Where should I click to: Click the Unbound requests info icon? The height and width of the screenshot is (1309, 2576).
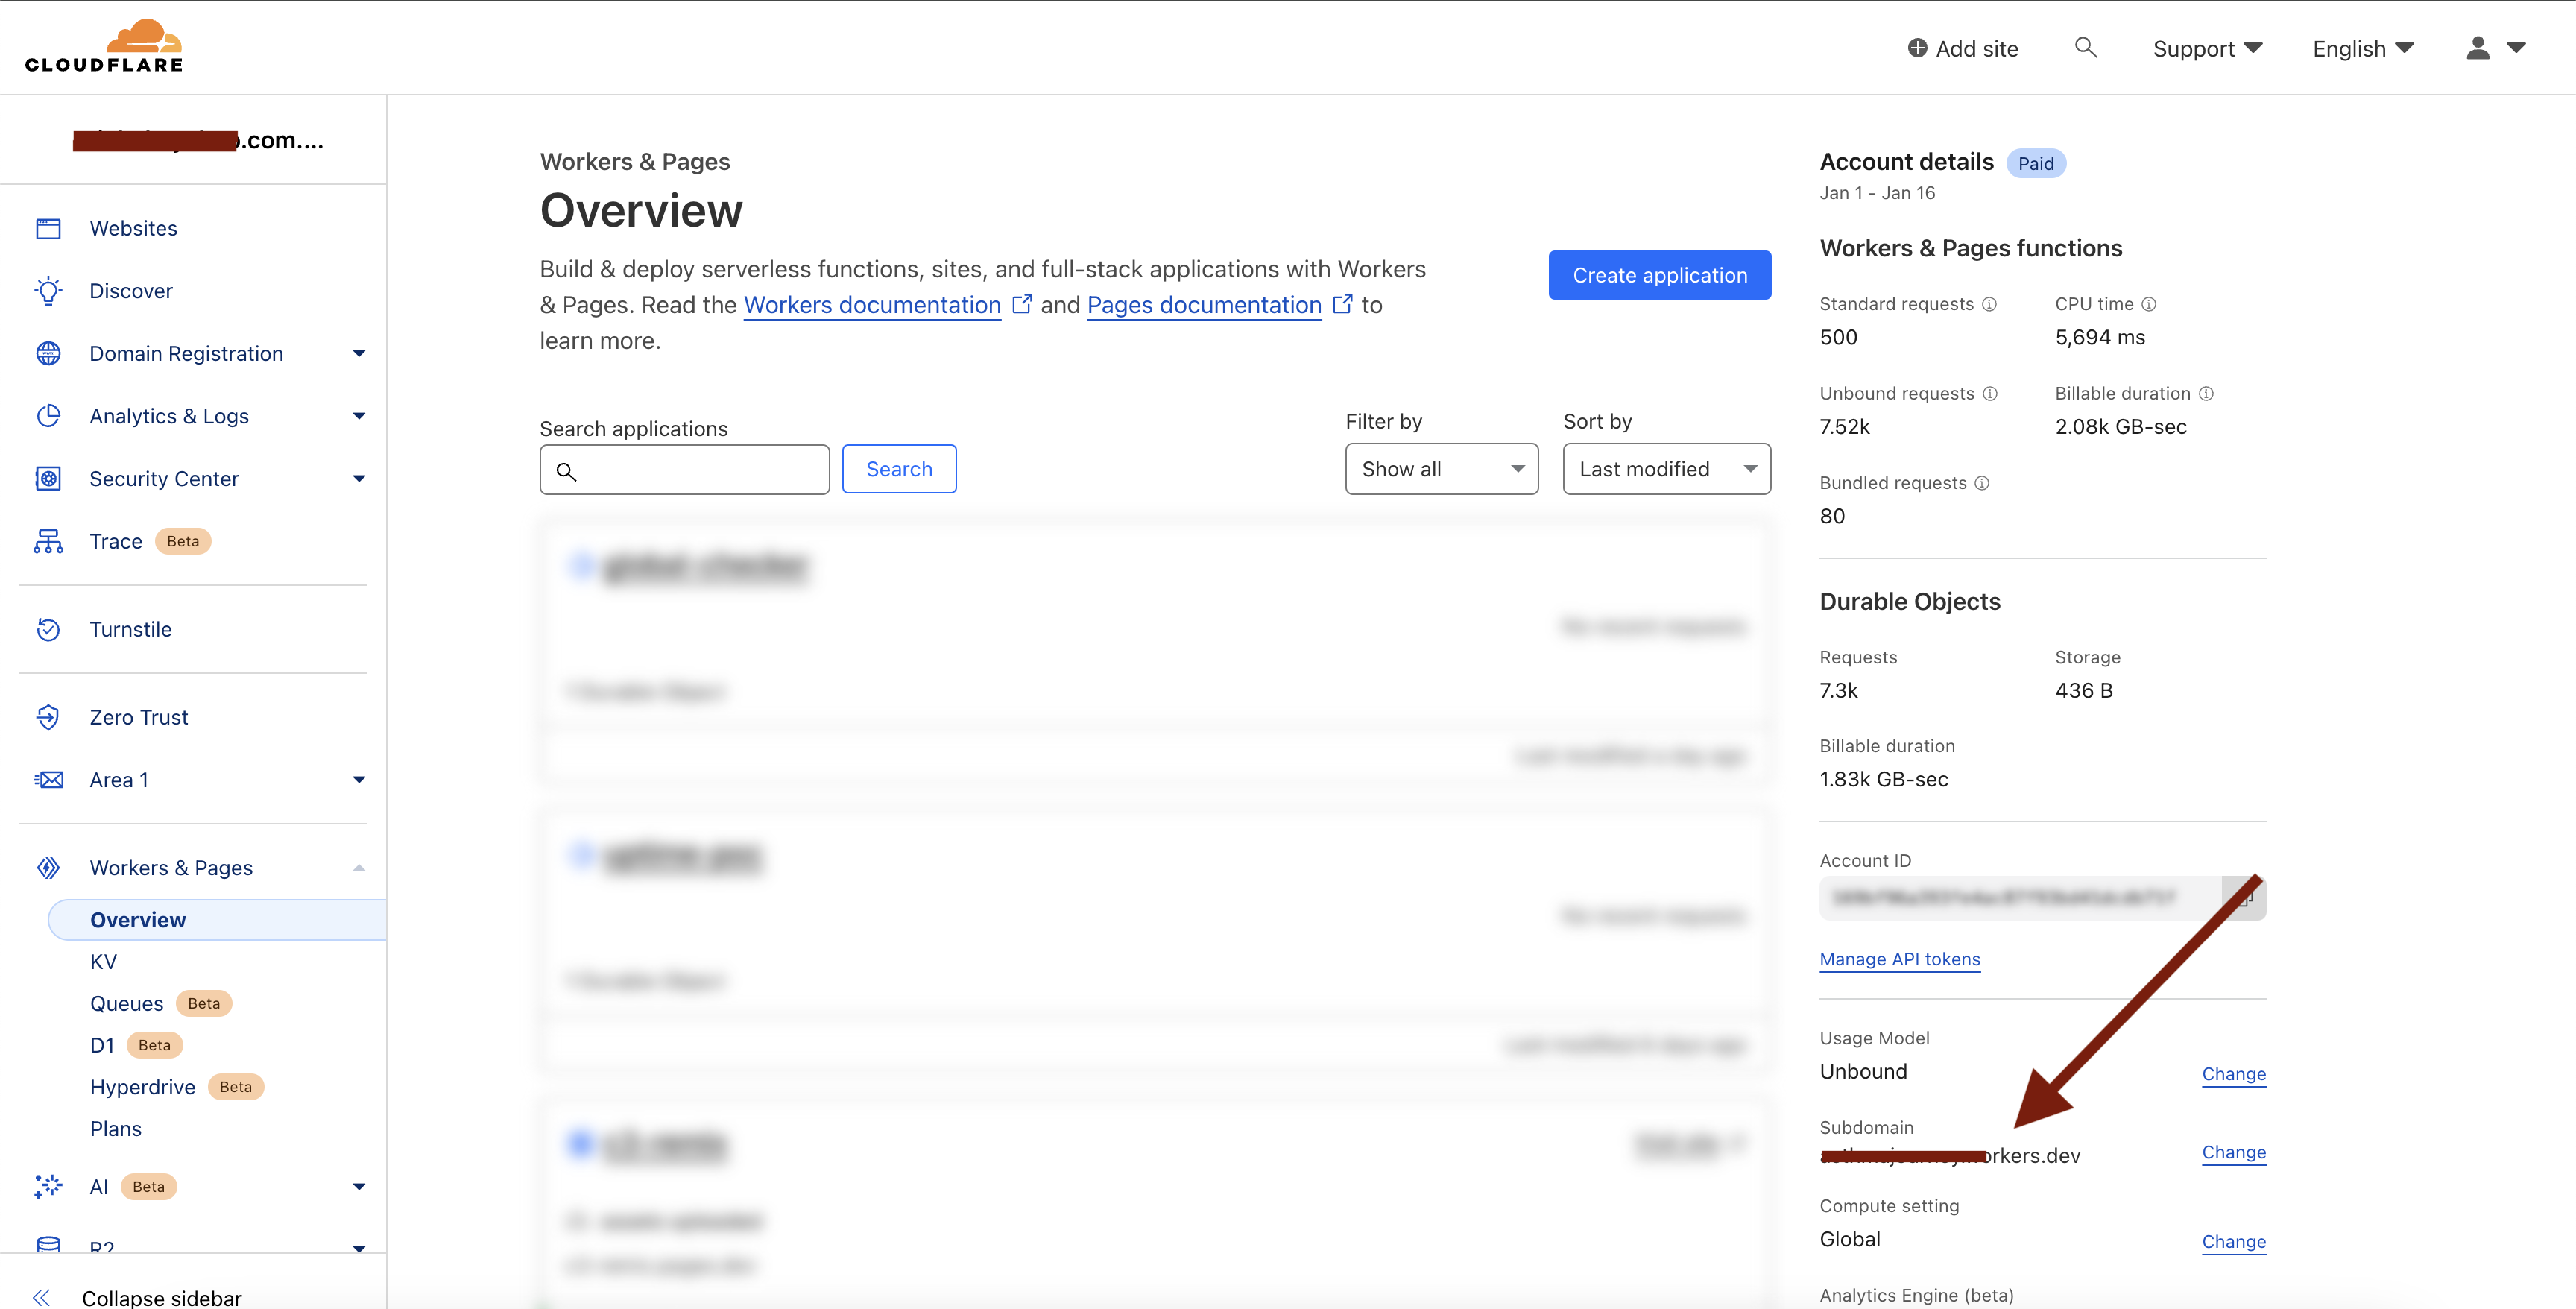pos(1990,394)
